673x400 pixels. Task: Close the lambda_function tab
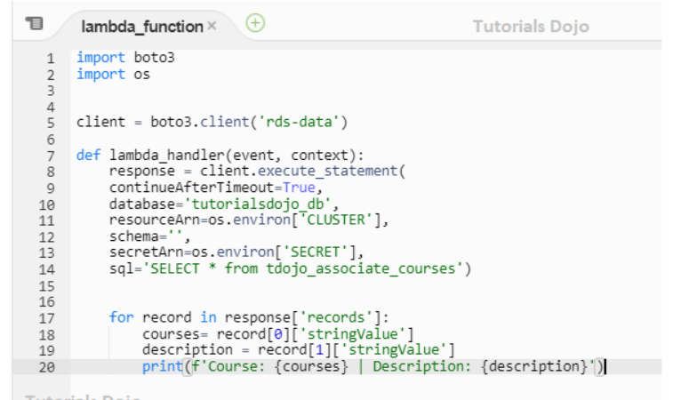(x=212, y=26)
